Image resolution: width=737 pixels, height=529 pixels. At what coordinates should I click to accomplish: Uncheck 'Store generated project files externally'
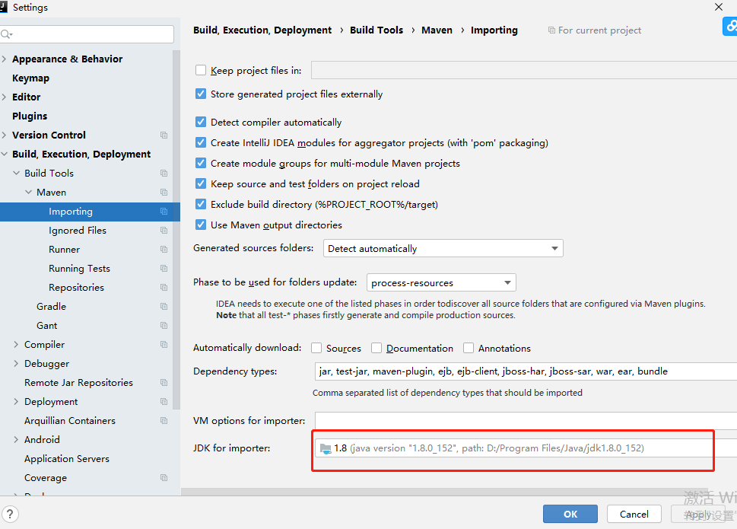pos(201,94)
